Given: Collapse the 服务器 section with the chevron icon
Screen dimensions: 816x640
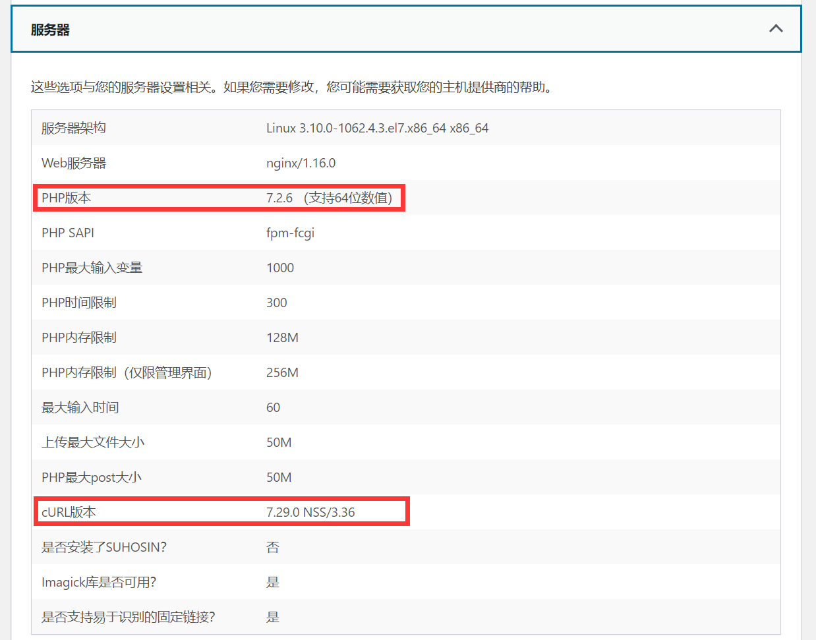Looking at the screenshot, I should pyautogui.click(x=776, y=28).
